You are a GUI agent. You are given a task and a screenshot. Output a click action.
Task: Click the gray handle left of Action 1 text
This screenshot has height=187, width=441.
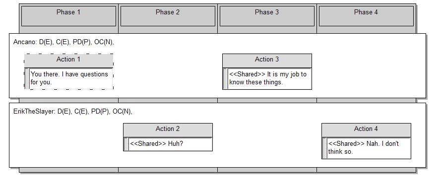click(x=27, y=78)
